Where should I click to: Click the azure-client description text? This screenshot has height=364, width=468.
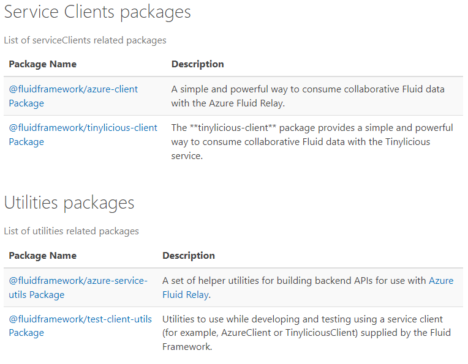308,96
